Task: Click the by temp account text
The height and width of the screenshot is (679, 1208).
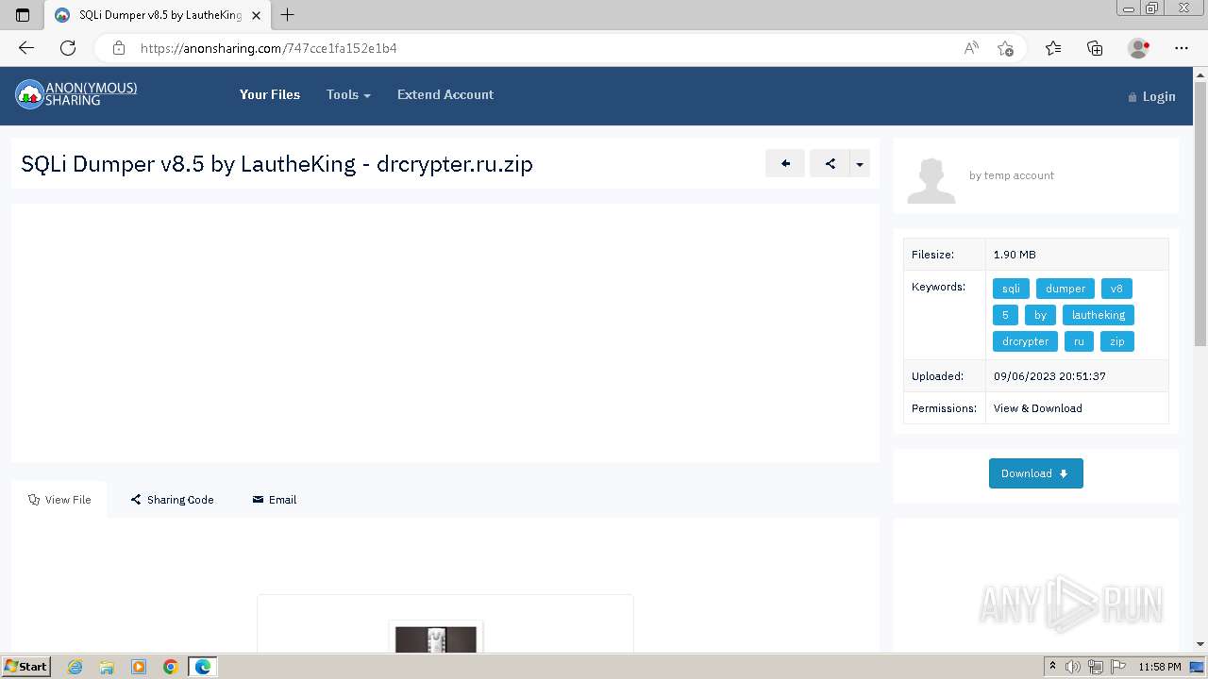Action: 1012,175
